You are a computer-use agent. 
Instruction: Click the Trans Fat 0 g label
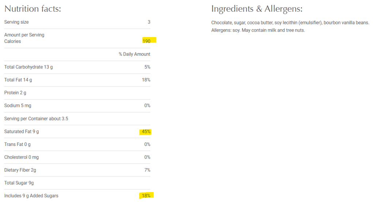18,144
